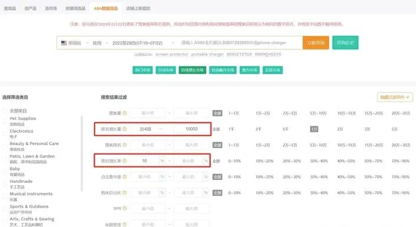Click the help icon beside 转化总占比
Screen dimensions: 416x227
(x=125, y=193)
